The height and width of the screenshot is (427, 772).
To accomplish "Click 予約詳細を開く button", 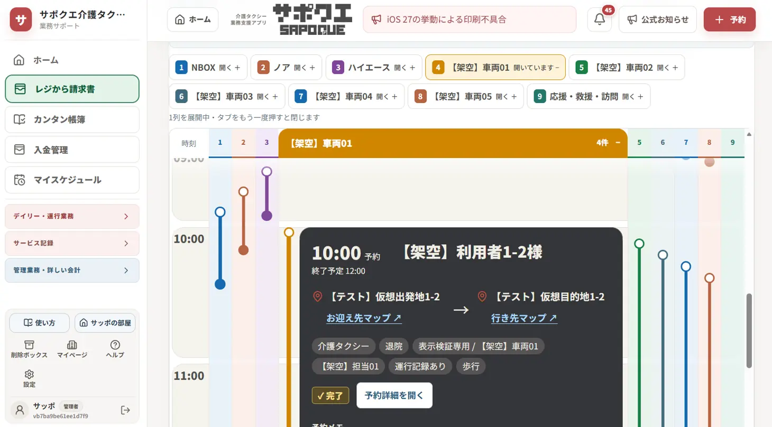I will tap(394, 395).
